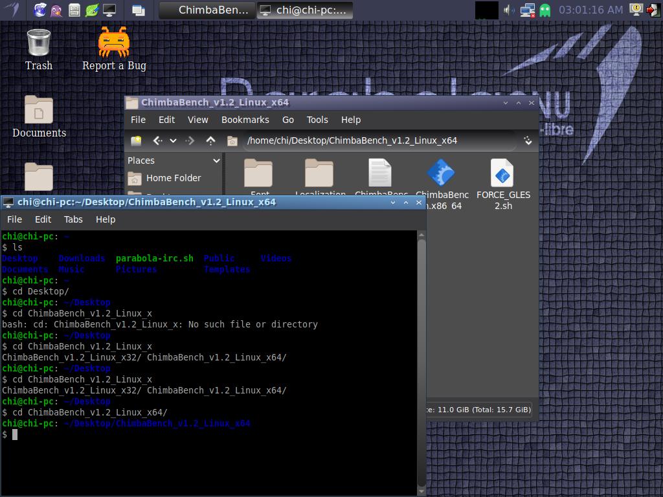
Task: Click the new tab icon in file manager toolbar
Action: pos(136,140)
